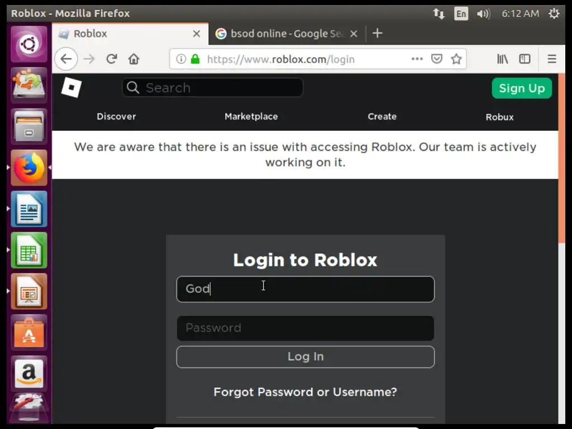The image size is (572, 429).
Task: Open the Firefox hamburger menu
Action: 552,59
